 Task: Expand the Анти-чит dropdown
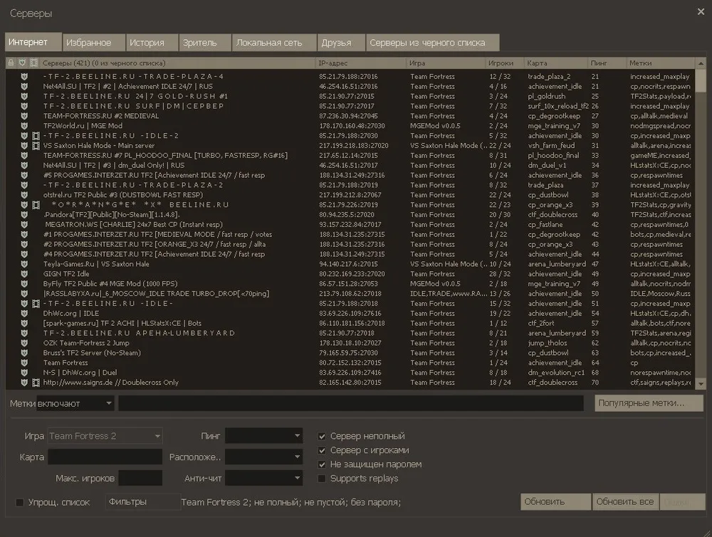pyautogui.click(x=264, y=479)
